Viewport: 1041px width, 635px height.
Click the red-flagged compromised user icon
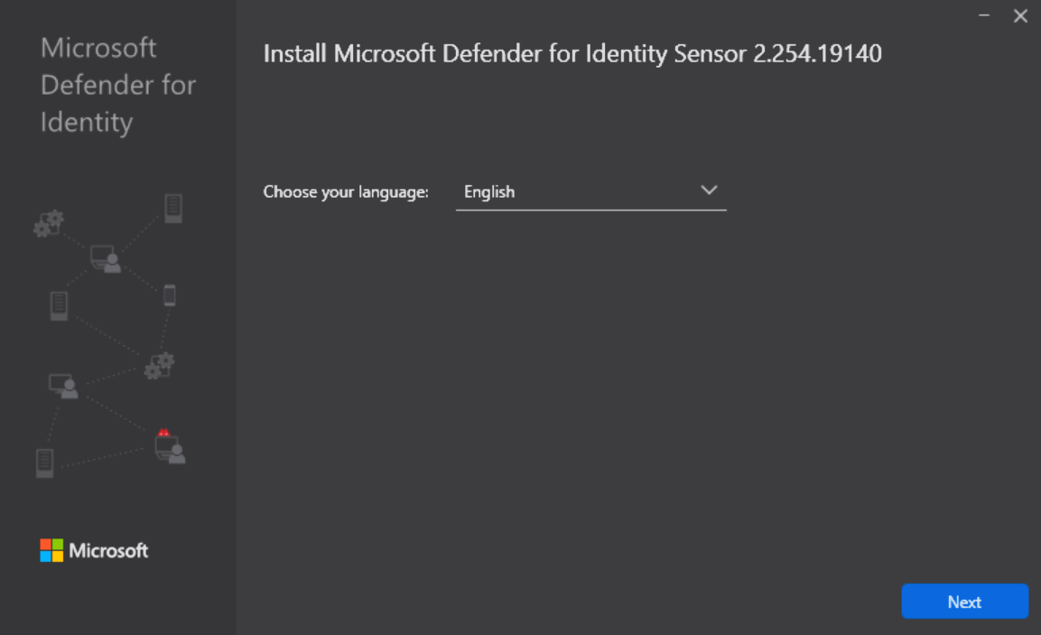[169, 446]
